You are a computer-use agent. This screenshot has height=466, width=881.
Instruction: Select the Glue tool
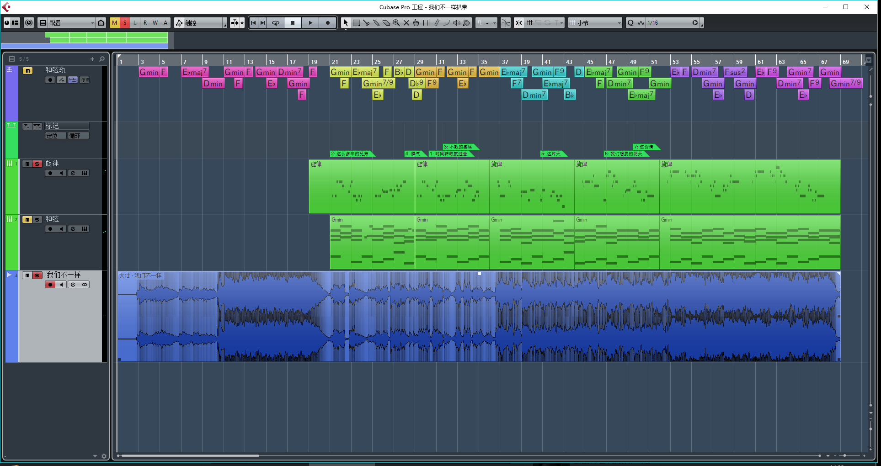376,22
